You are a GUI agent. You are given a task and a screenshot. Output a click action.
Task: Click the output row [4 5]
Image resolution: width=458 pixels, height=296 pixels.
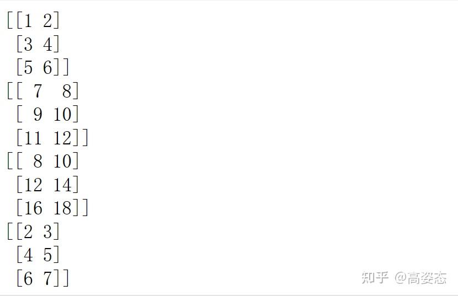(38, 255)
